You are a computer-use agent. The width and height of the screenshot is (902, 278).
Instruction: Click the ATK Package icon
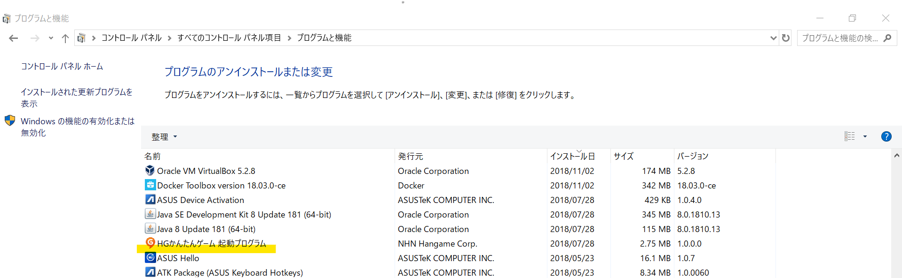150,272
